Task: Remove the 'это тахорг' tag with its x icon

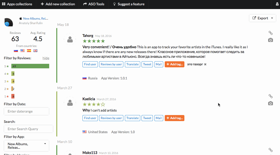Action: [x=205, y=64]
